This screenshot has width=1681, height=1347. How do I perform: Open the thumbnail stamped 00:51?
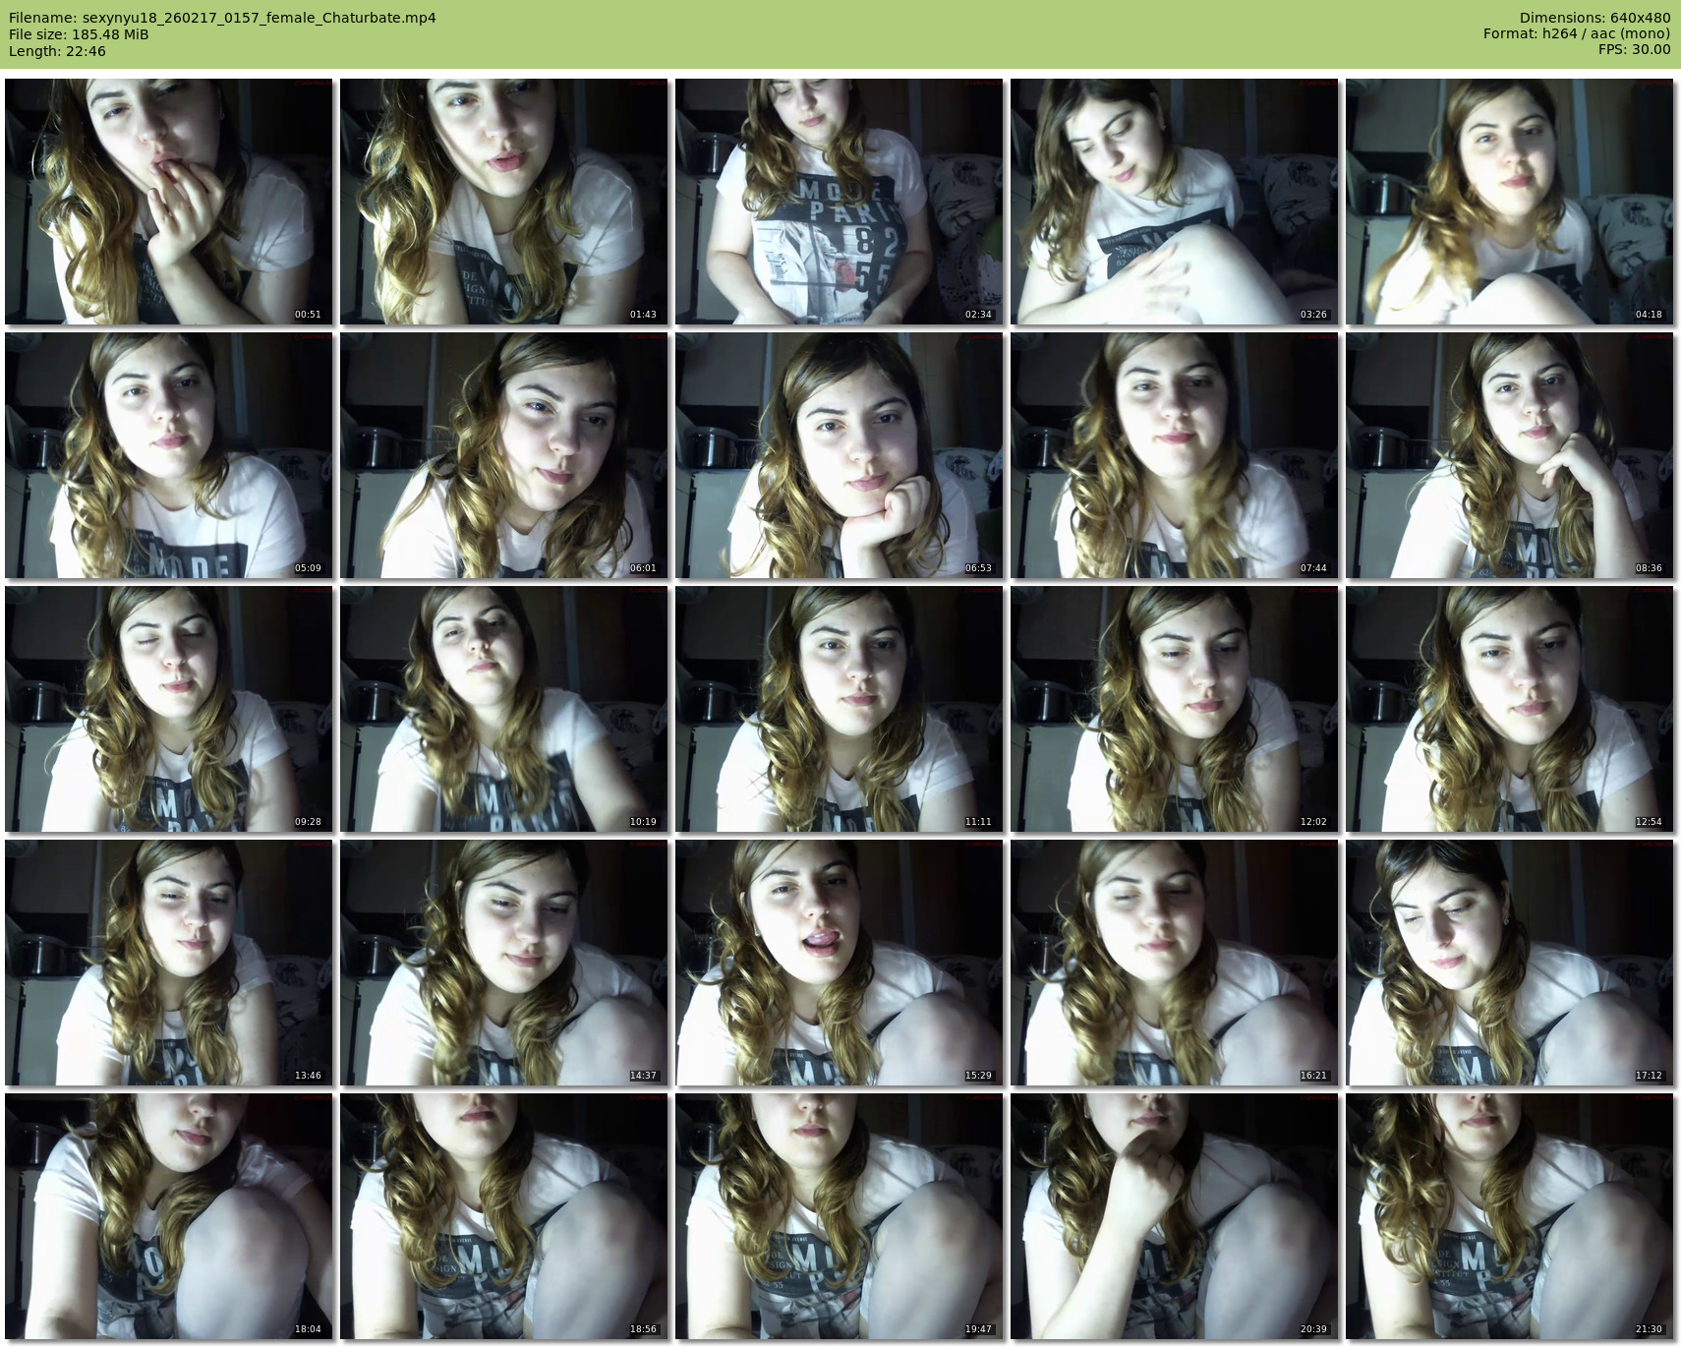coord(169,202)
